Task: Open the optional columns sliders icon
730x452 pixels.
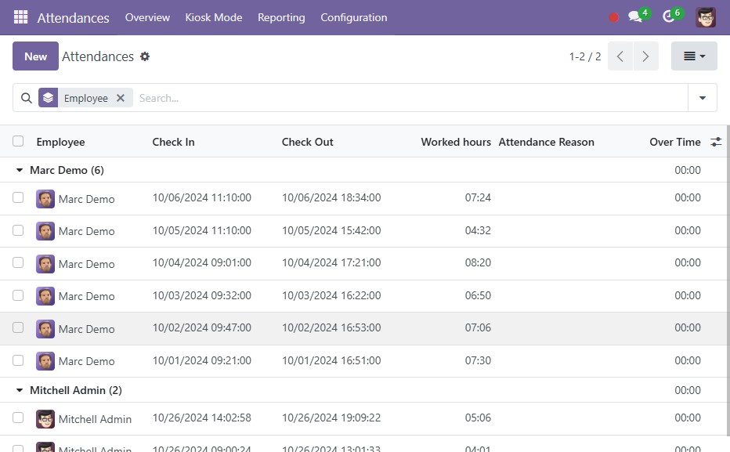Action: coord(716,141)
